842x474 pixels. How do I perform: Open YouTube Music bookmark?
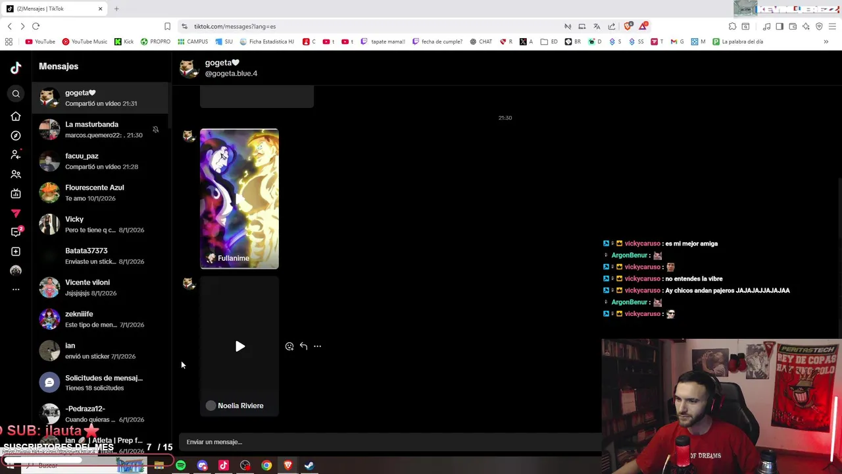(x=84, y=41)
